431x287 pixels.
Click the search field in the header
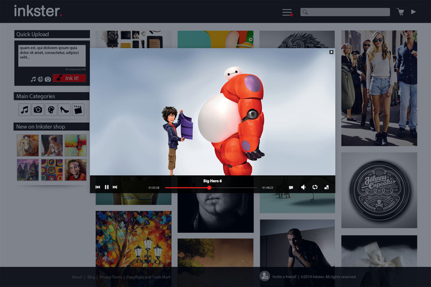[x=345, y=12]
